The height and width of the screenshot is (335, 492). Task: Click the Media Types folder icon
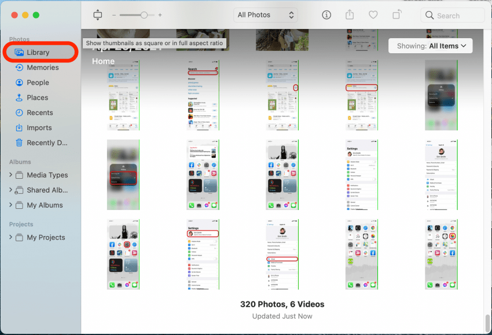tap(20, 175)
